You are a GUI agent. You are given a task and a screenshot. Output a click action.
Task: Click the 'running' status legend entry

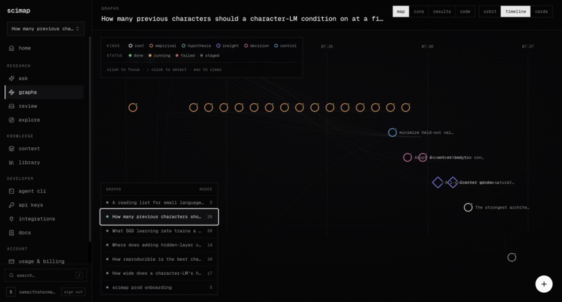tap(160, 56)
